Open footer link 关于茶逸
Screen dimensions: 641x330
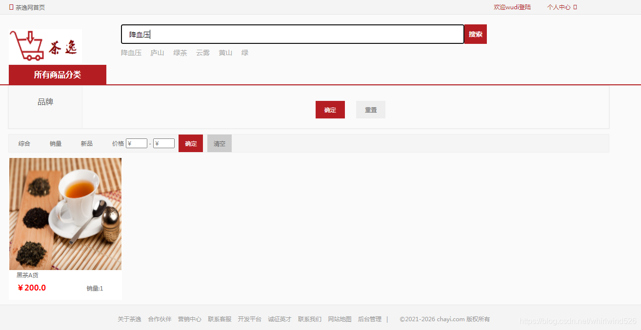[x=129, y=319]
